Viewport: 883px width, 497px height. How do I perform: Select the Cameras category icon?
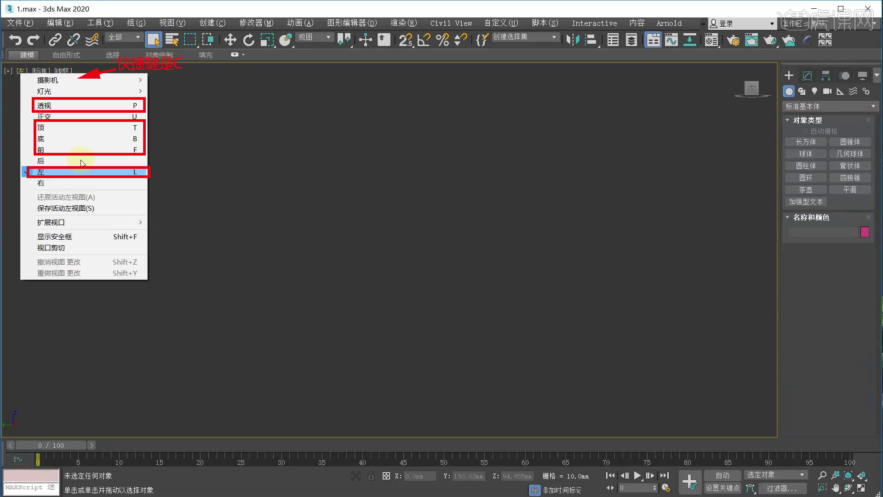[827, 92]
